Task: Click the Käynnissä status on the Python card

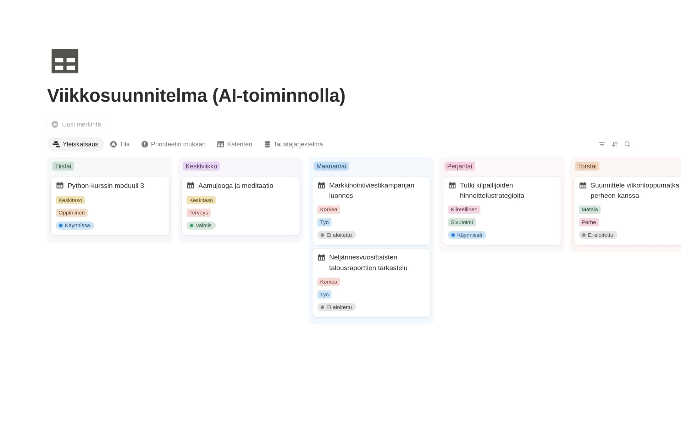Action: pyautogui.click(x=75, y=225)
